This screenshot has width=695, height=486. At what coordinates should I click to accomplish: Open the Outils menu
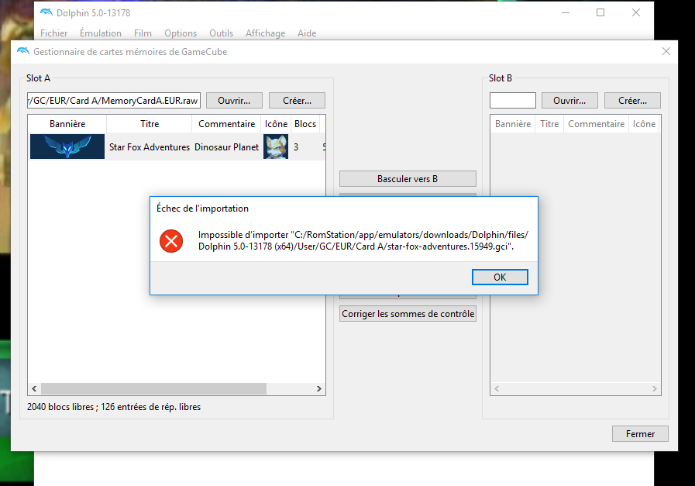(x=221, y=33)
